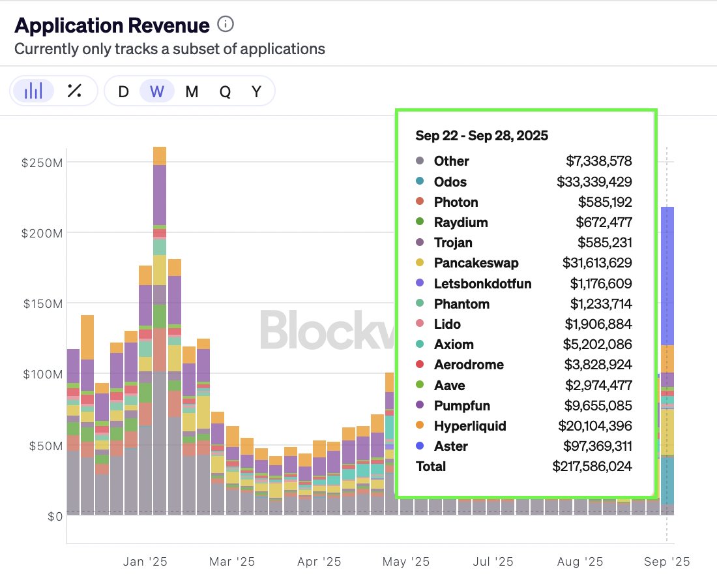
Task: Click the Lido value $1,906,884
Action: (x=598, y=324)
